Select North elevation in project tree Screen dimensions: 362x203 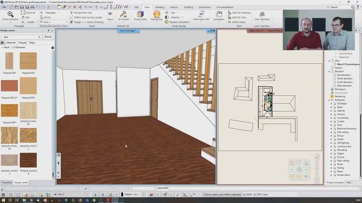pyautogui.click(x=344, y=78)
